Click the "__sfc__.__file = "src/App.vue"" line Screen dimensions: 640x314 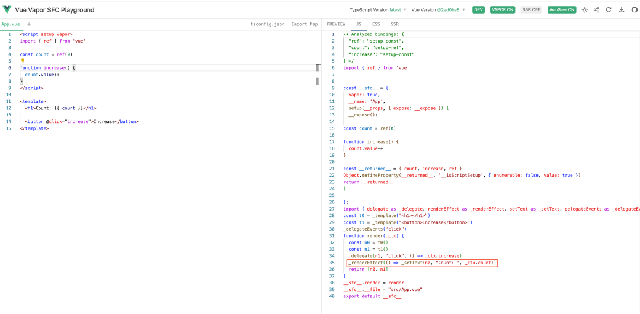(x=382, y=290)
